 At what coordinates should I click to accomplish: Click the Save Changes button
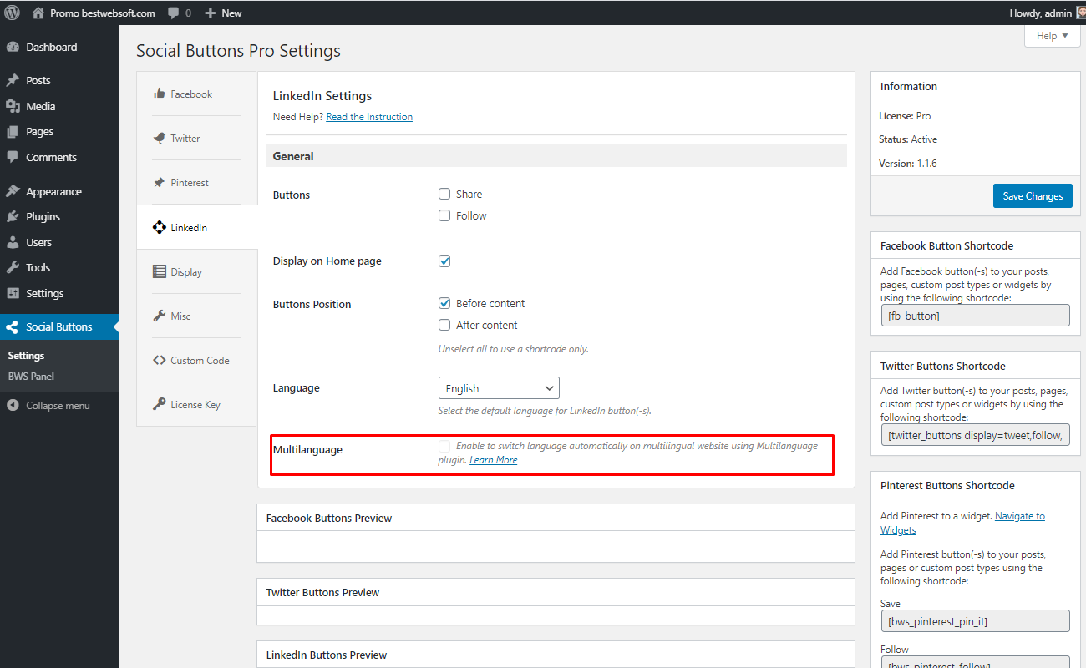pos(1033,195)
